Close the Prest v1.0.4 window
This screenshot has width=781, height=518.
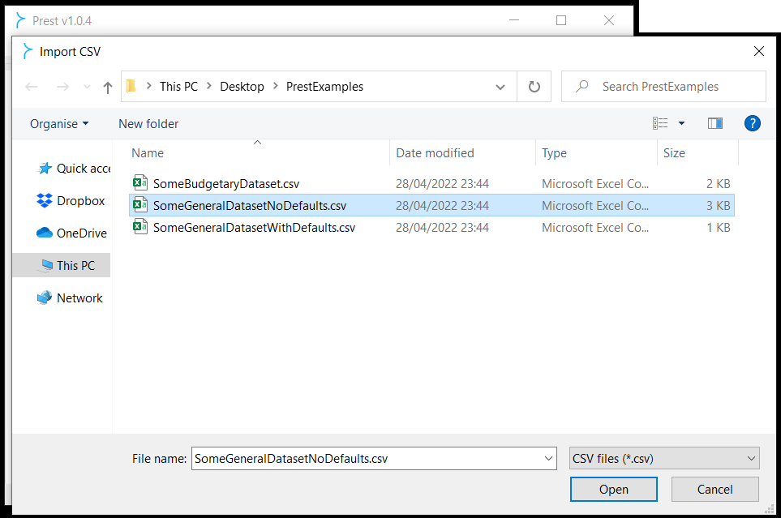pos(609,20)
